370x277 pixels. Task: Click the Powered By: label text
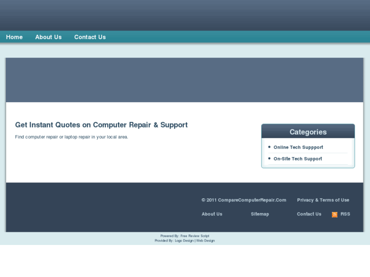[170, 236]
